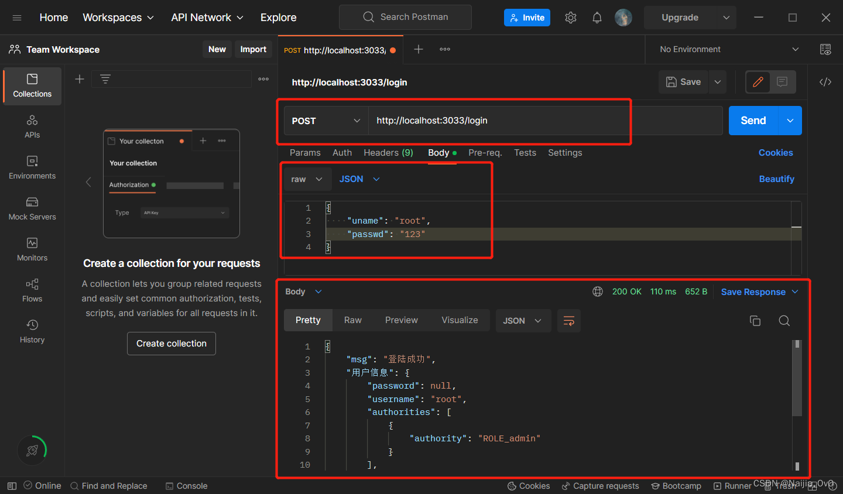Change request body JSON format dropdown

coord(359,179)
